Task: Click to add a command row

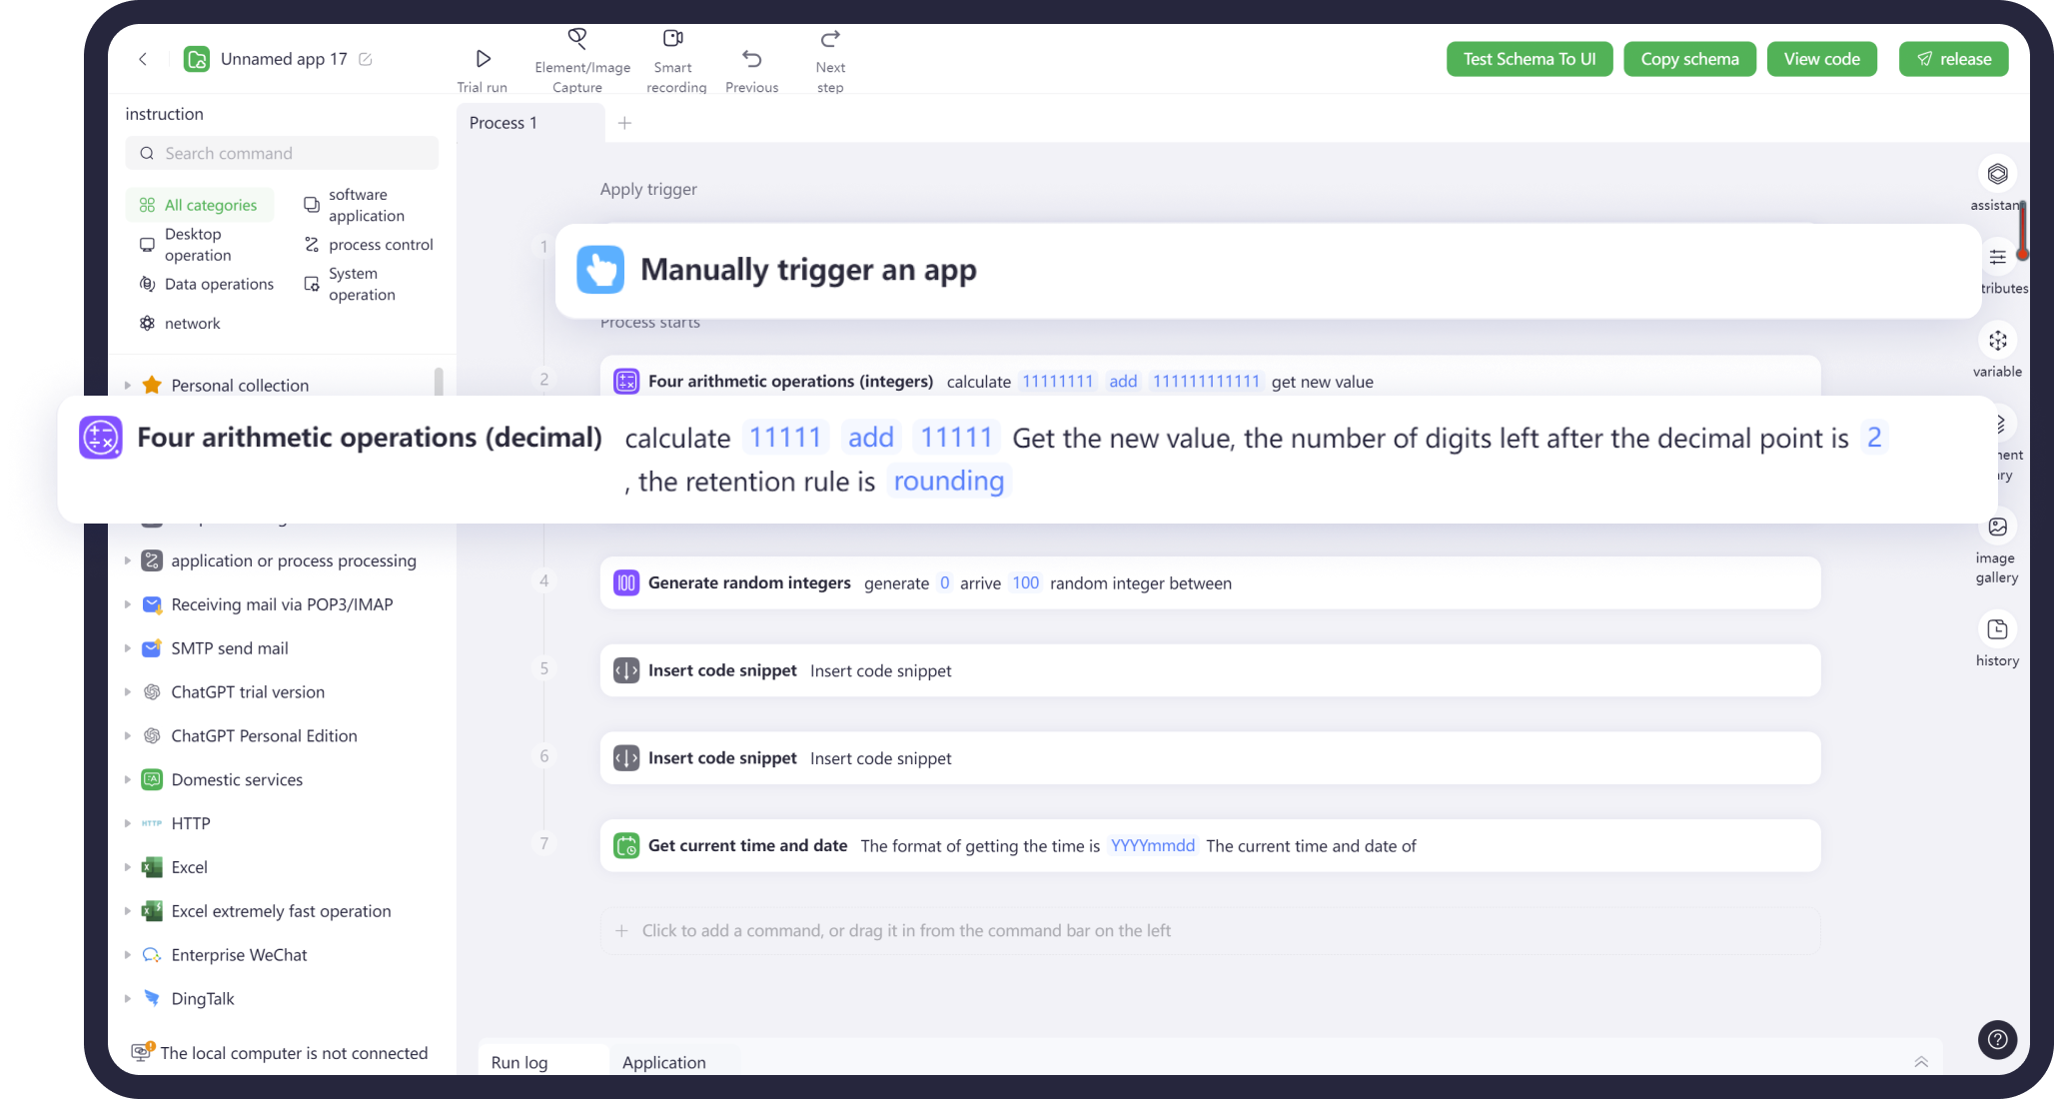Action: coord(1210,931)
